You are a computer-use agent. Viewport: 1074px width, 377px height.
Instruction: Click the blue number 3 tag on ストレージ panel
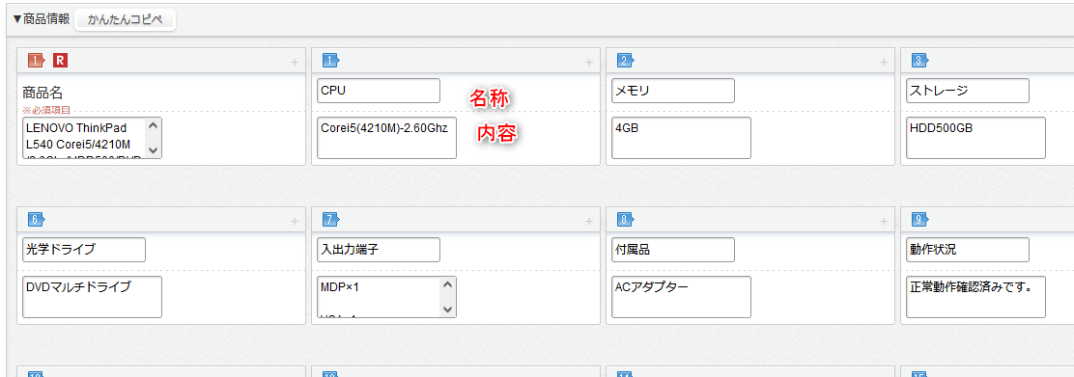coord(919,61)
